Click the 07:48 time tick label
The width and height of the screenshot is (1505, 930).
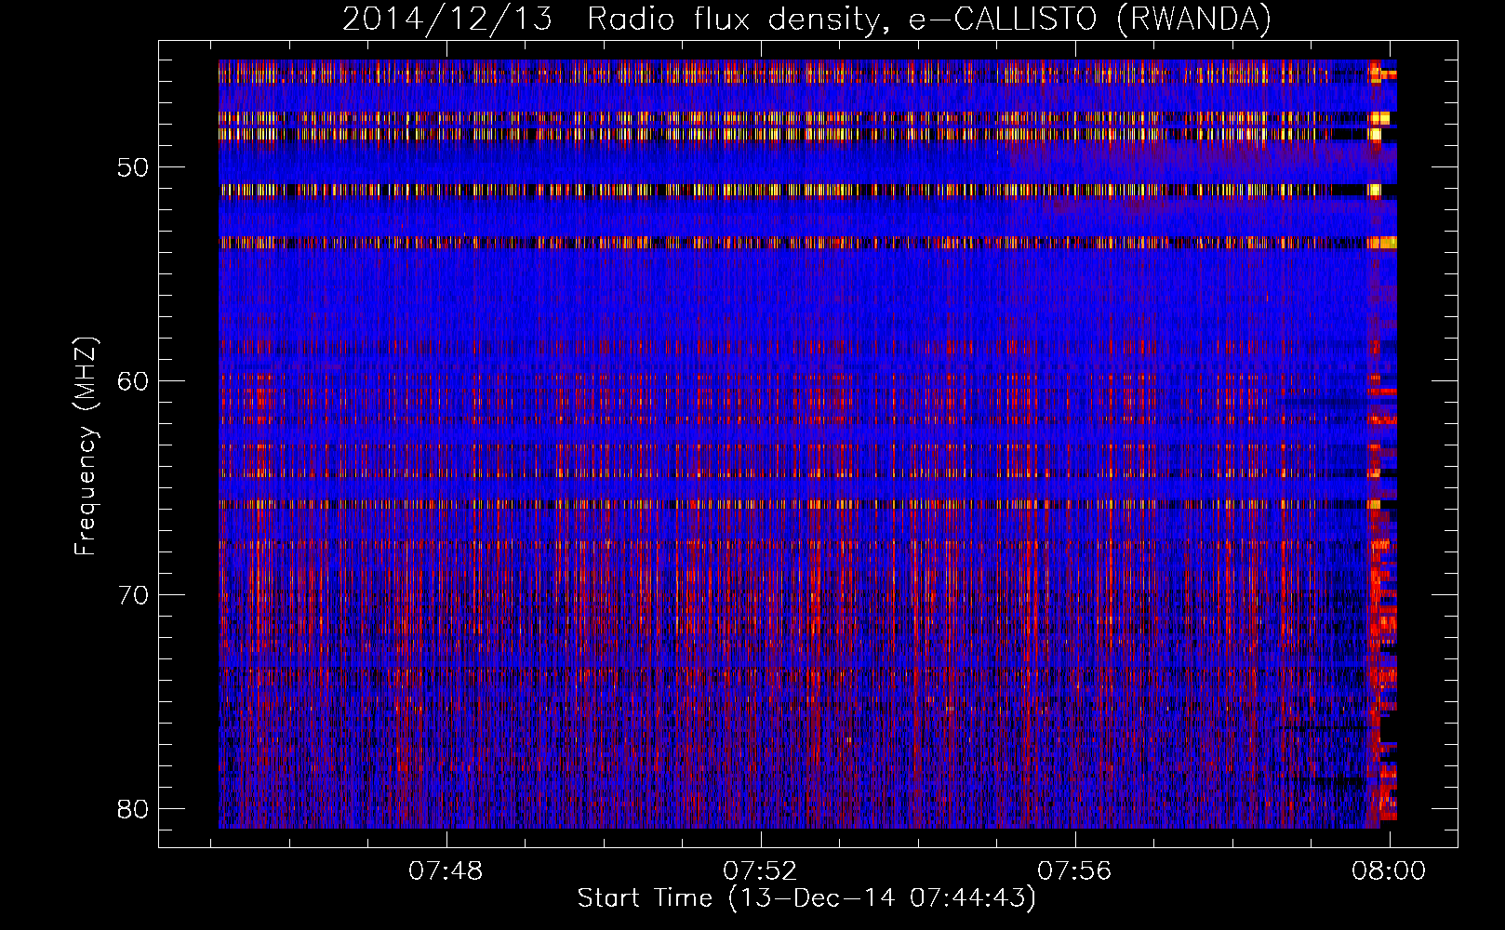coord(446,871)
